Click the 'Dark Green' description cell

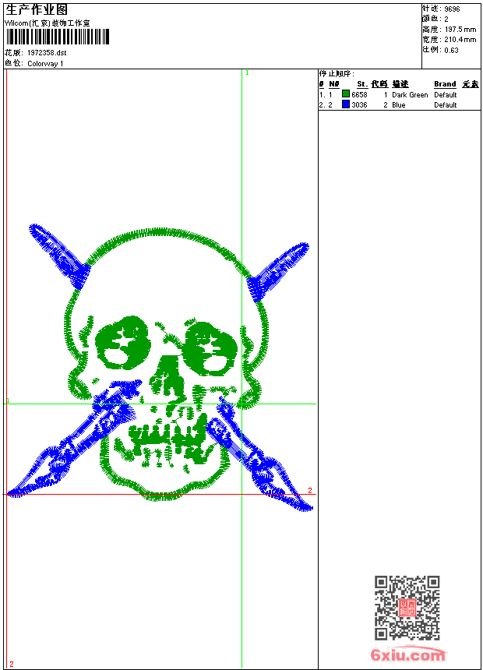(410, 95)
